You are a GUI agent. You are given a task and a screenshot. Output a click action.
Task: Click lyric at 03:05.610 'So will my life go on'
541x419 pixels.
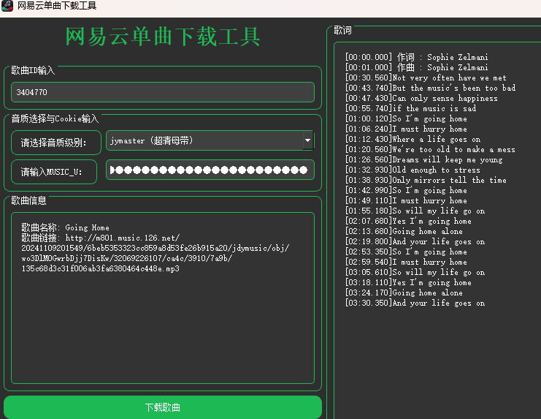click(415, 272)
